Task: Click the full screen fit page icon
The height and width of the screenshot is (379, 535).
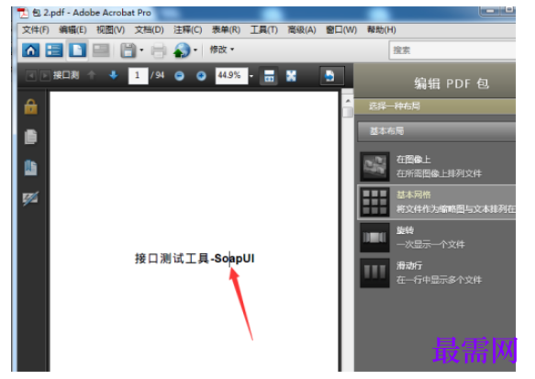Action: 291,76
